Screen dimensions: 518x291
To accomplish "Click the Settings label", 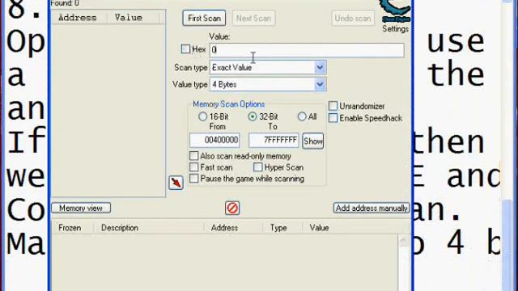I will [396, 29].
